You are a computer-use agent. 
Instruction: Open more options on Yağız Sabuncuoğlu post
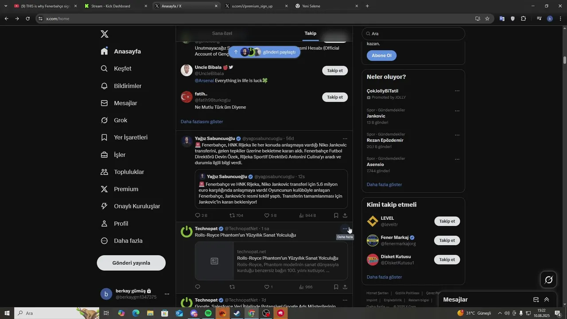click(345, 139)
